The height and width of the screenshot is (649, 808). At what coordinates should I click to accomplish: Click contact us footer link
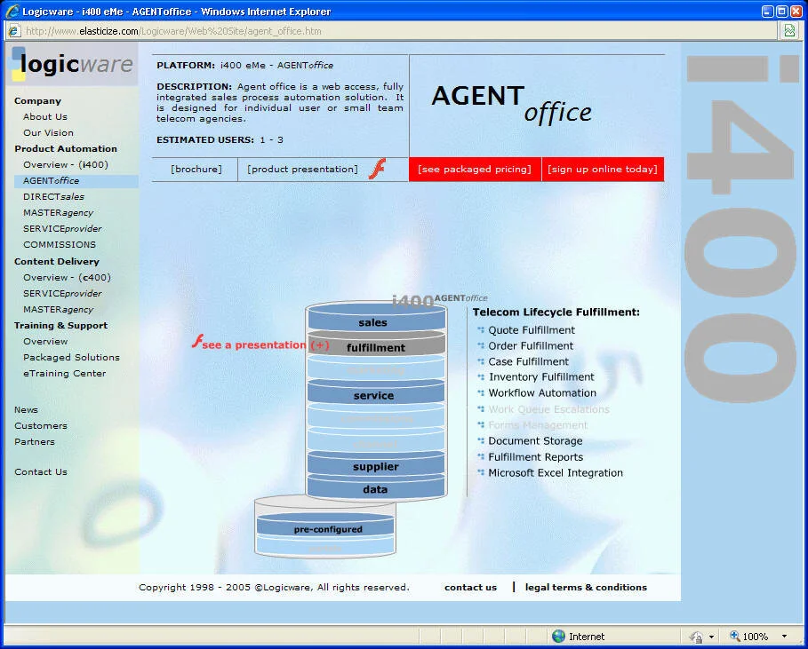470,587
